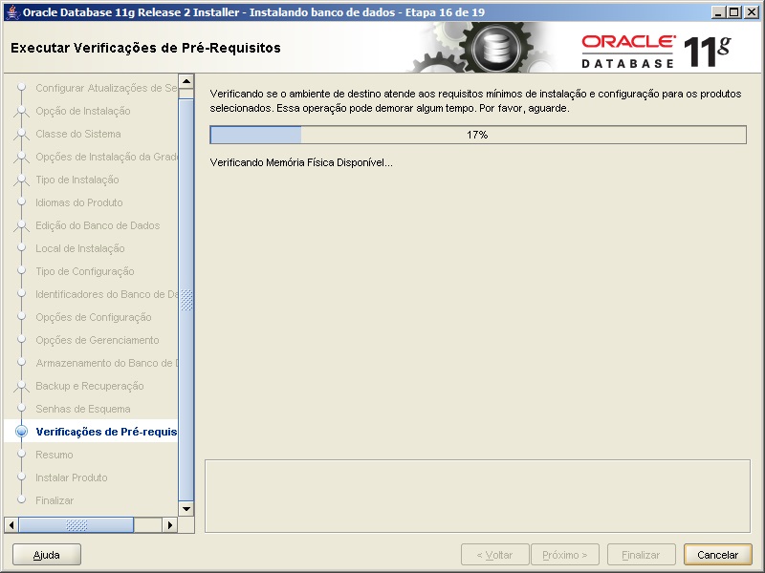Minimize the installer window

[x=718, y=12]
